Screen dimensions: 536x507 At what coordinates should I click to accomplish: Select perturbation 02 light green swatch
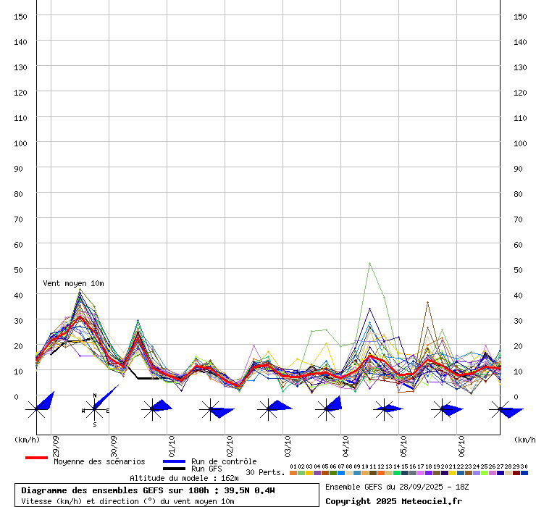coord(301,473)
